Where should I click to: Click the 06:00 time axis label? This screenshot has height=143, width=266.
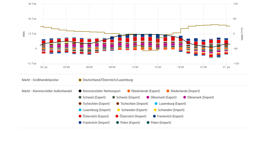(x=89, y=67)
